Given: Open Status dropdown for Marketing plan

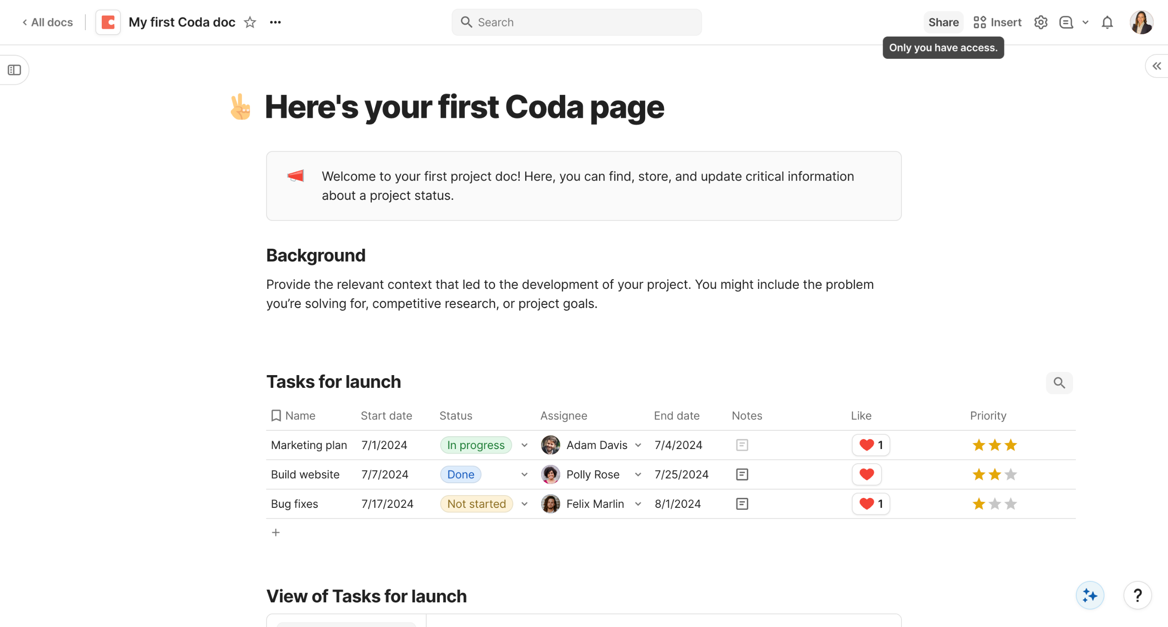Looking at the screenshot, I should point(524,445).
